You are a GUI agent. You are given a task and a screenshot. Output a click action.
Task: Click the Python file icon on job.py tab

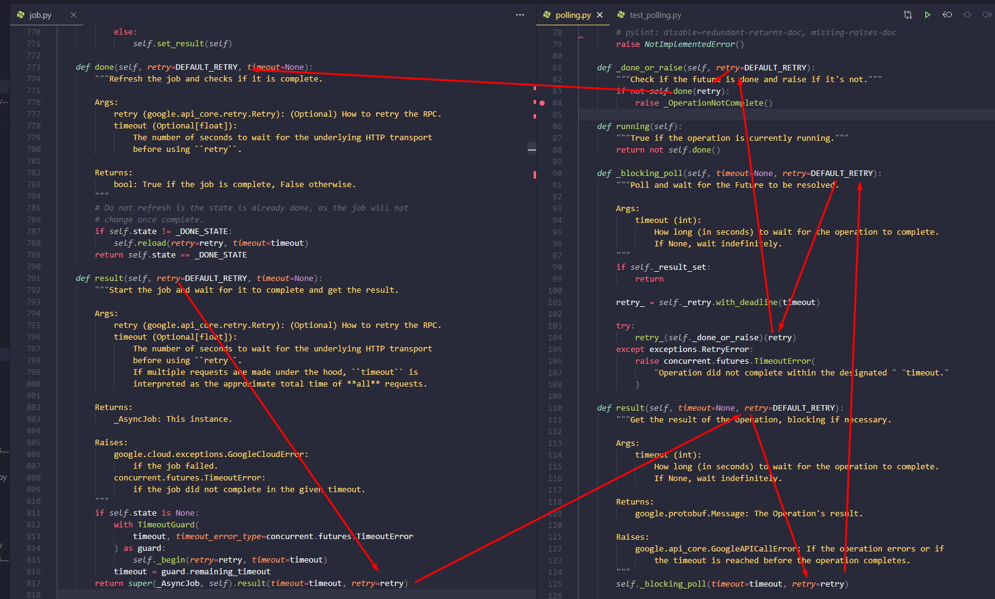click(20, 15)
